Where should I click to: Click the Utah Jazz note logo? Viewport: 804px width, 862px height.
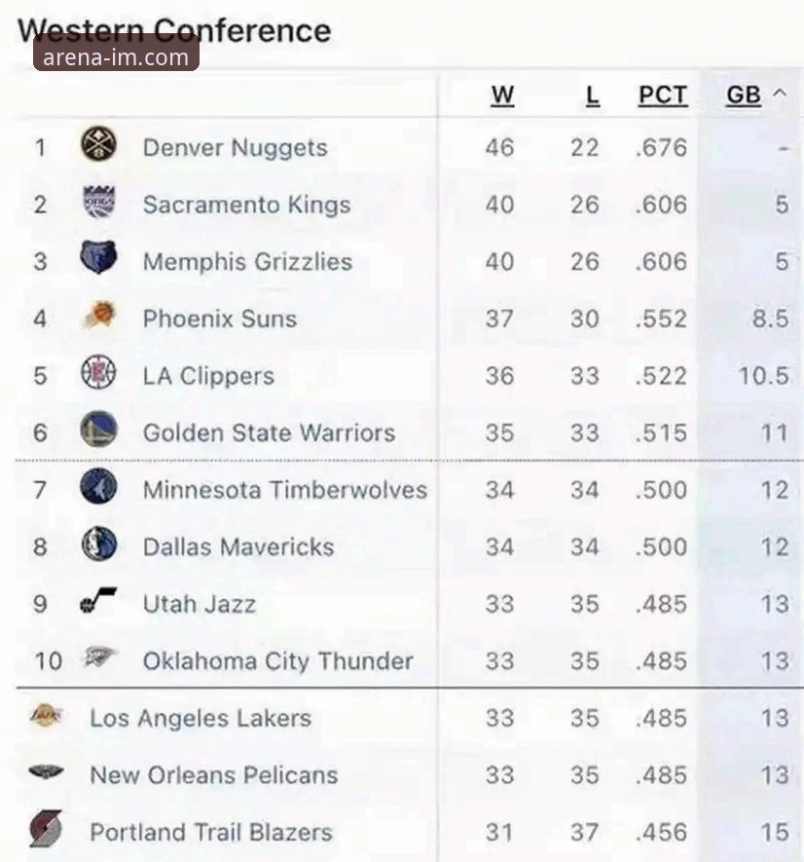(98, 603)
